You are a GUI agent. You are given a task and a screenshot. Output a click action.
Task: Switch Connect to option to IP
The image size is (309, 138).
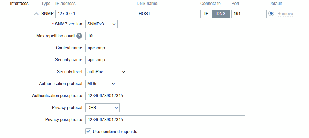(206, 14)
